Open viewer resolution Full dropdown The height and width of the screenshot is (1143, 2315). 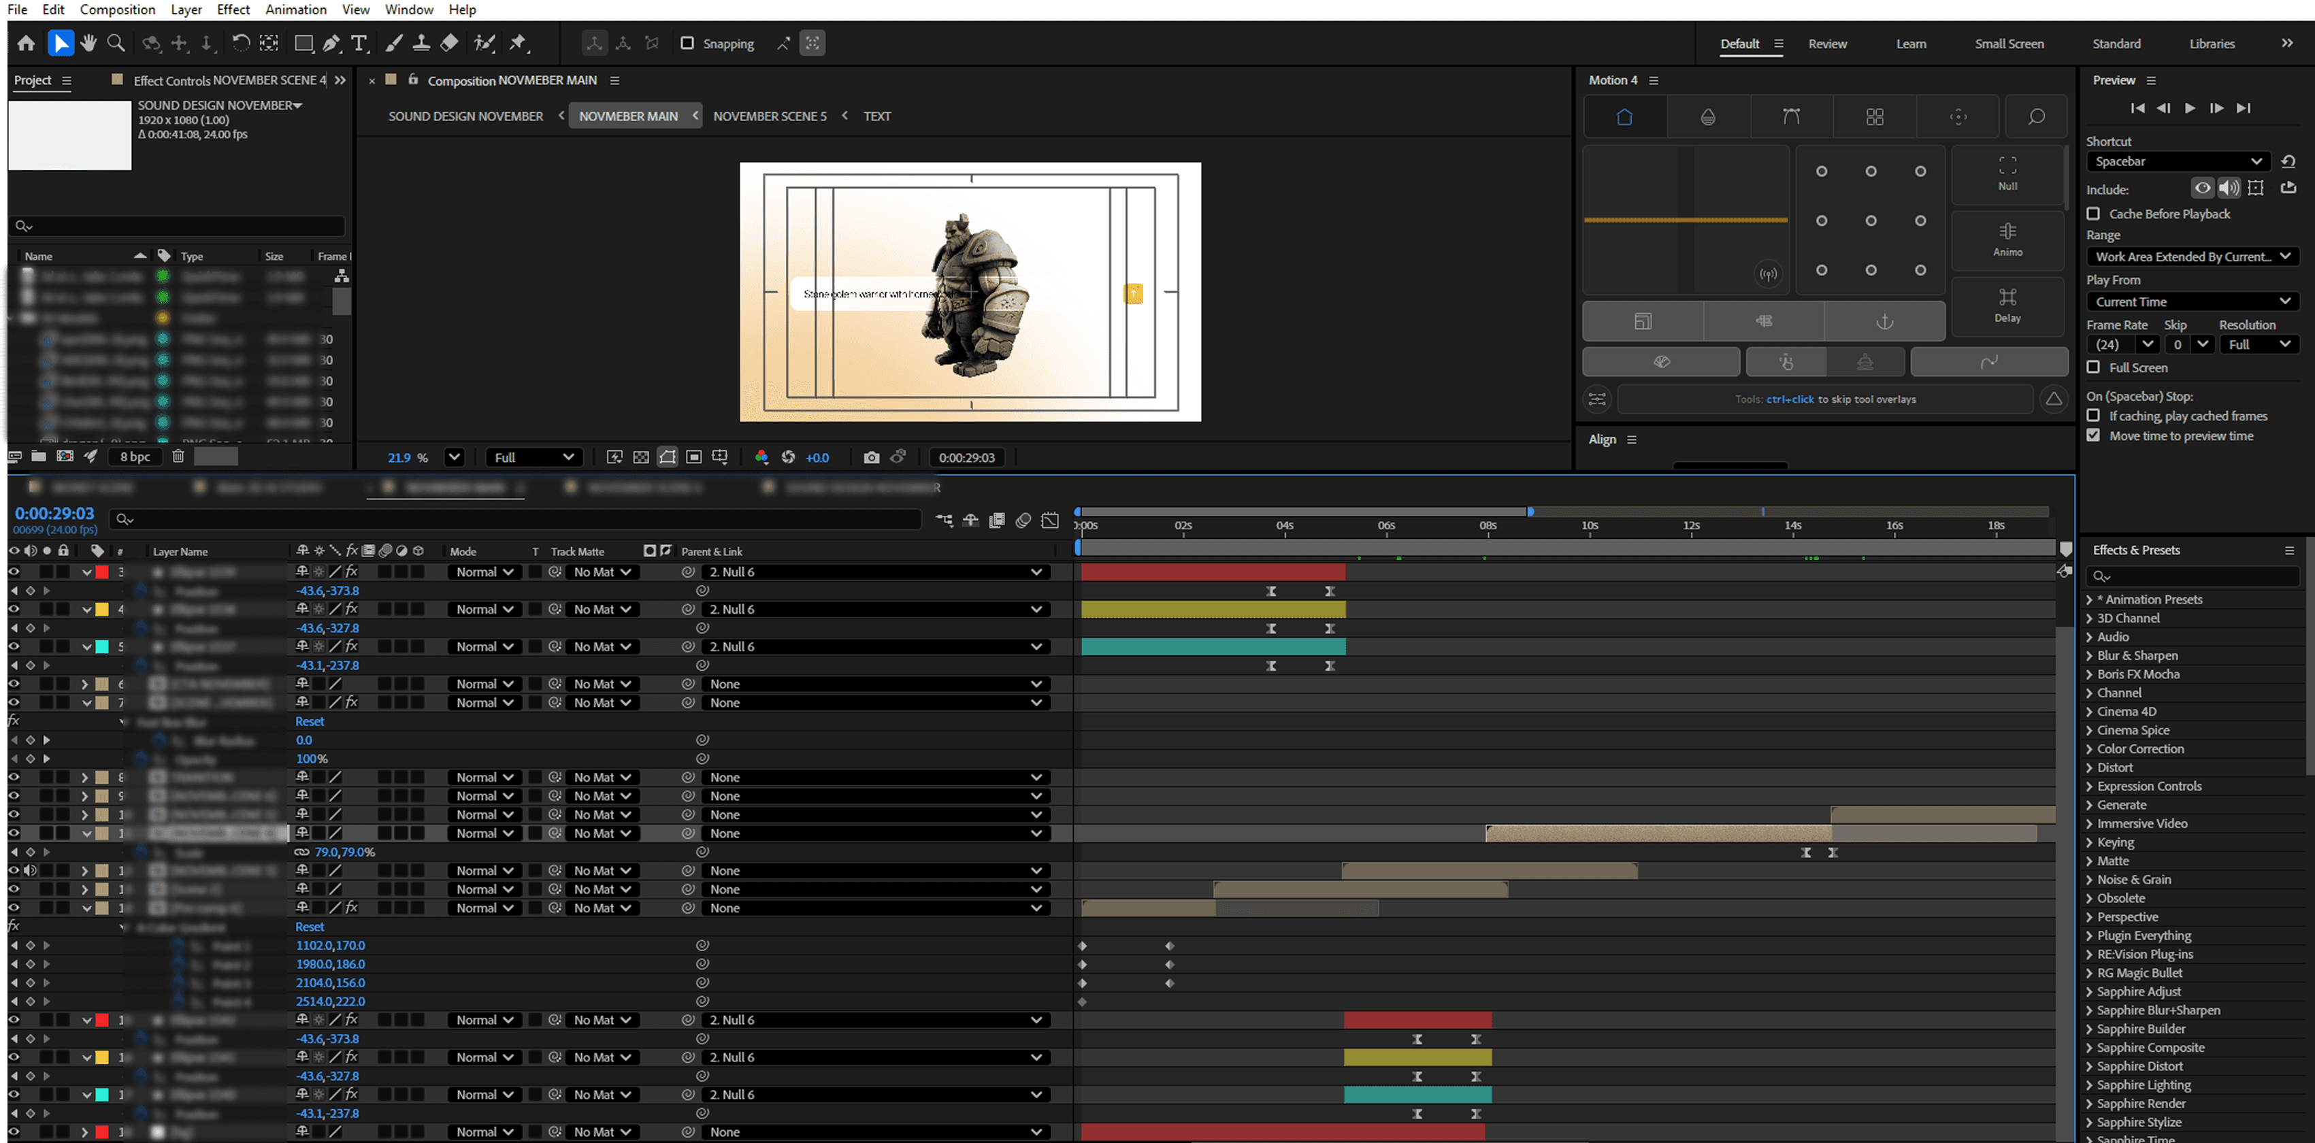(x=533, y=457)
